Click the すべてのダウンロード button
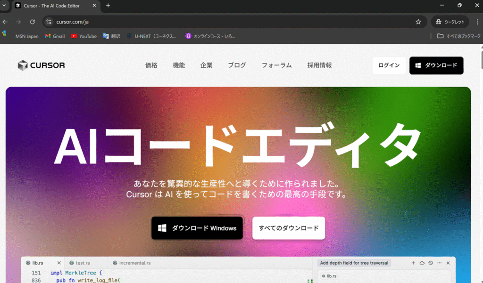This screenshot has height=283, width=483. click(x=289, y=228)
